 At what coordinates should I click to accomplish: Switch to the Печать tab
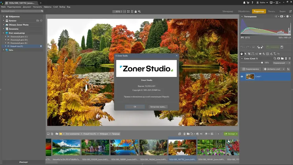(271, 11)
